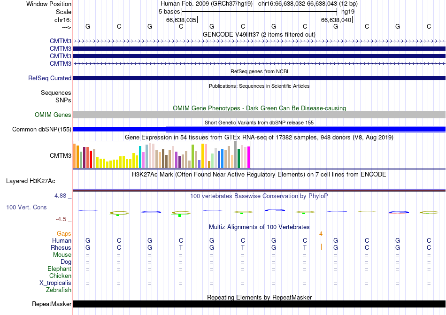Open Publications: Sequences in Scientific Articles title

[x=259, y=86]
